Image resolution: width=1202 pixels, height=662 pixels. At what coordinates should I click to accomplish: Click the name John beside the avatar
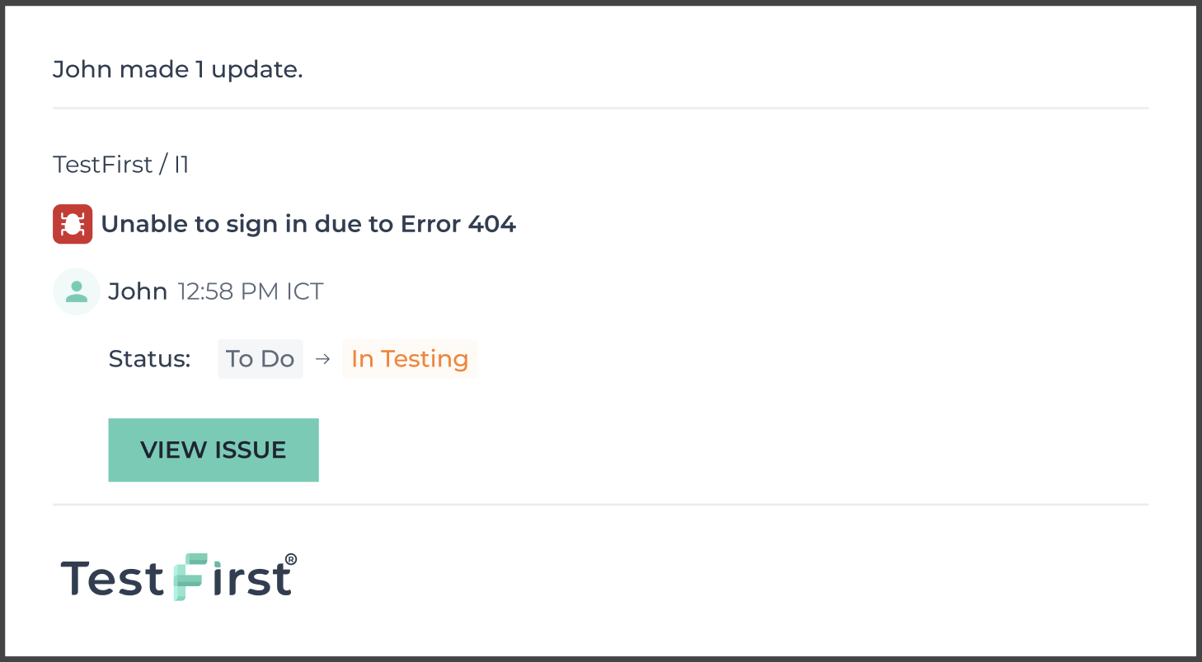(x=138, y=291)
